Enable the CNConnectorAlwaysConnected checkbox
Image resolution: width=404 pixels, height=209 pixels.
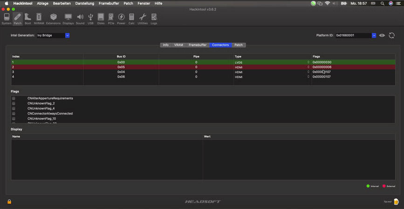pyautogui.click(x=14, y=114)
